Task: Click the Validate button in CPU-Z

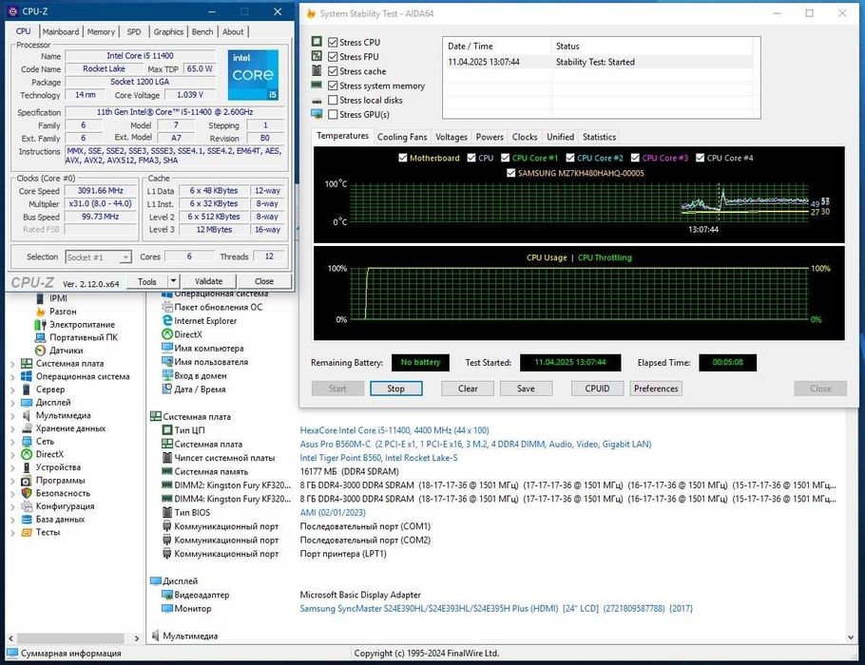Action: click(x=208, y=281)
